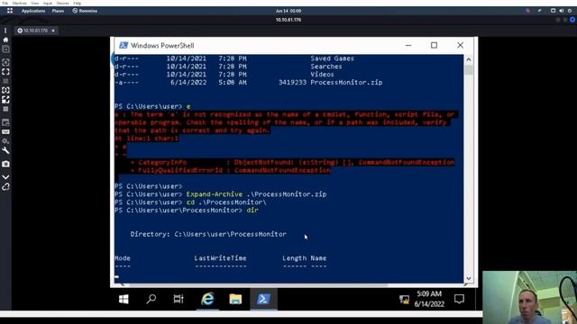Open the Devices menu
577x324 pixels.
point(62,3)
